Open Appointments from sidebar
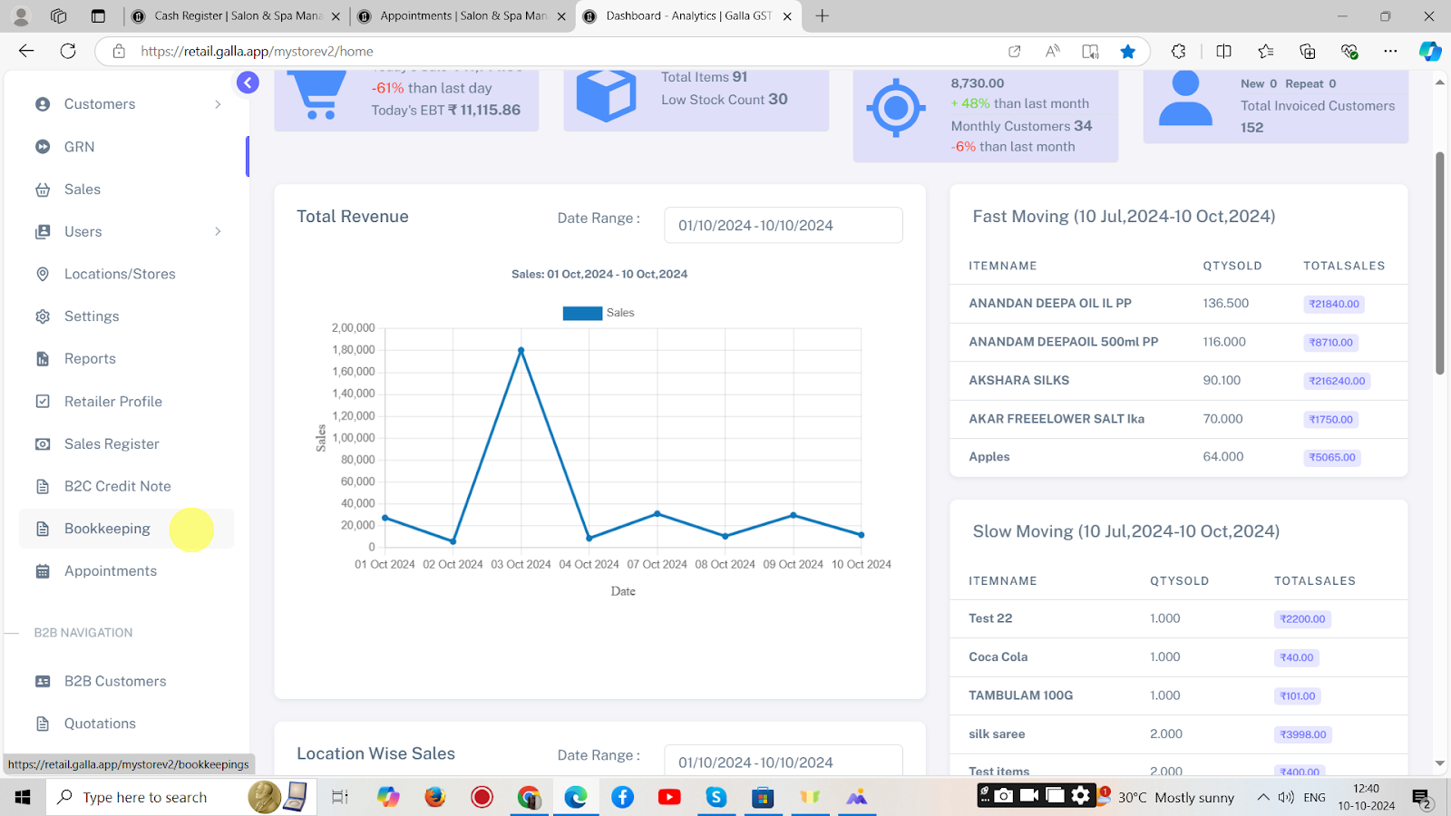The image size is (1451, 816). (x=111, y=571)
